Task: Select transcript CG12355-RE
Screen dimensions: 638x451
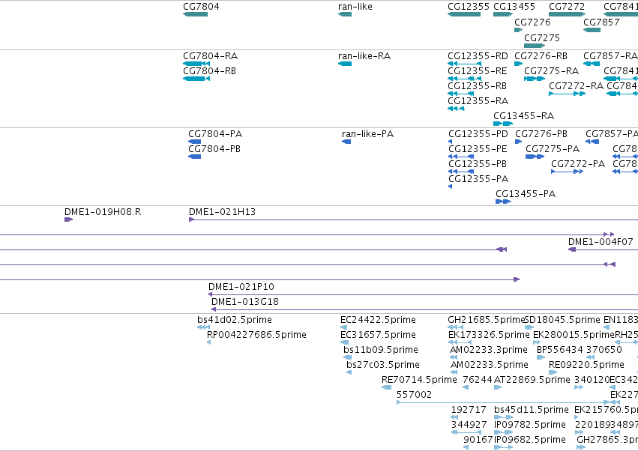Action: click(464, 79)
